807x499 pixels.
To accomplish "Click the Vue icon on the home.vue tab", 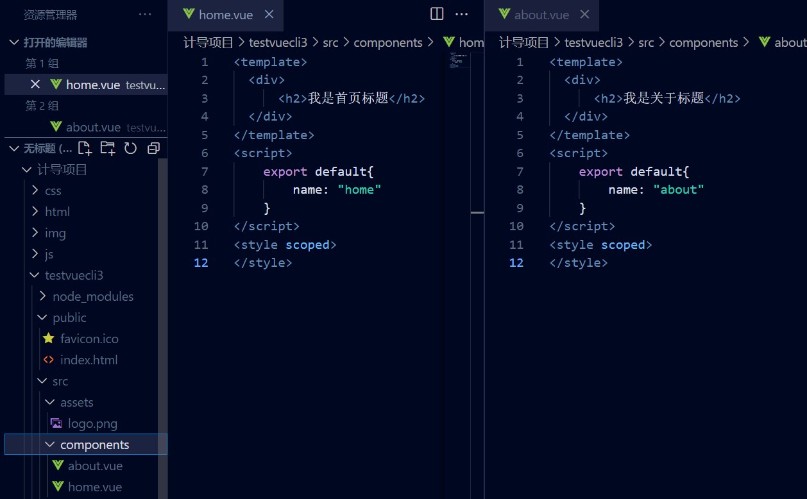I will click(188, 14).
